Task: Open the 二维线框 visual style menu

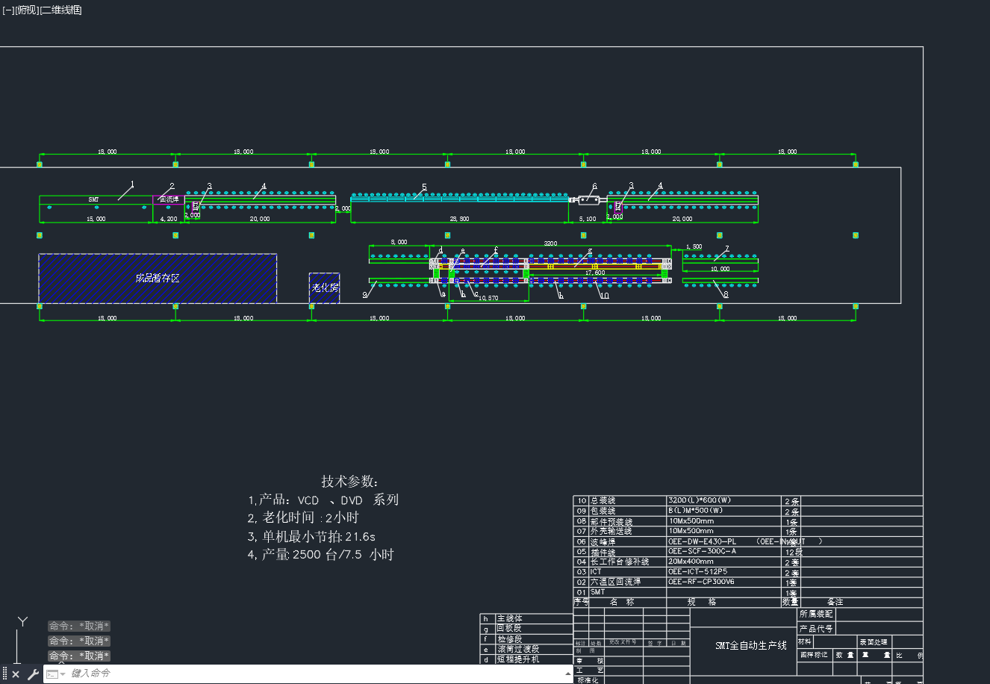Action: click(60, 10)
